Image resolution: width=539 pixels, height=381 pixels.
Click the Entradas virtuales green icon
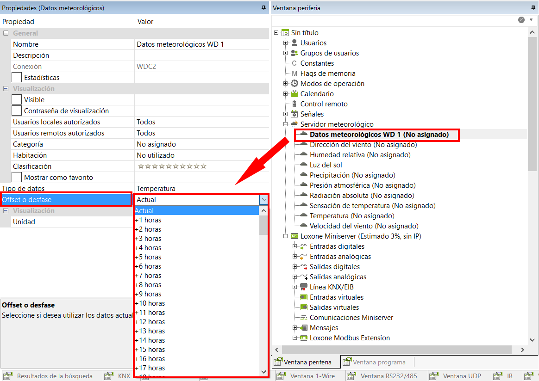(304, 297)
